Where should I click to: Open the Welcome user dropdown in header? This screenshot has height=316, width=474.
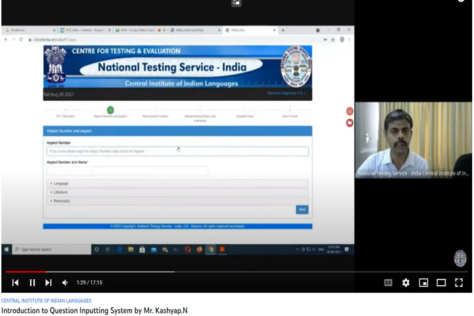pyautogui.click(x=286, y=93)
